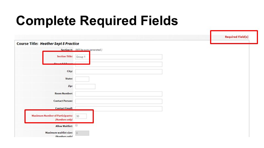Click the Room Number label
This screenshot has height=148, width=264.
click(x=64, y=93)
